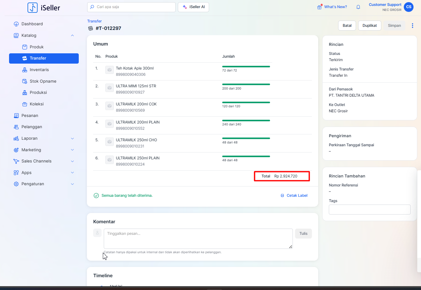421x290 pixels.
Task: Open the CS user avatar
Action: point(408,7)
